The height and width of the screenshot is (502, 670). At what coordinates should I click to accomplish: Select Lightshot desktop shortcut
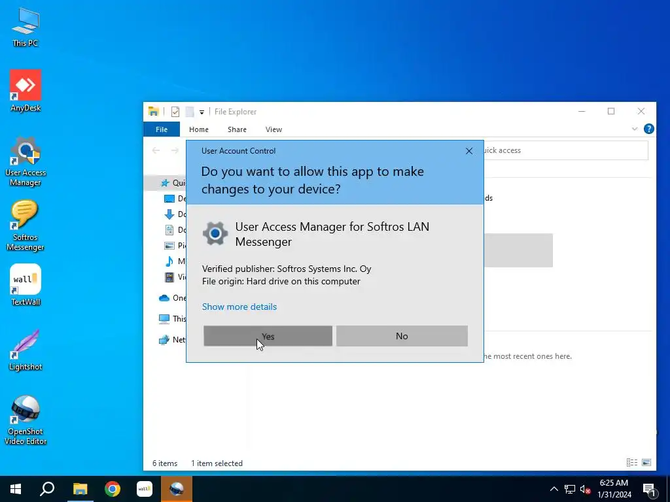click(26, 350)
